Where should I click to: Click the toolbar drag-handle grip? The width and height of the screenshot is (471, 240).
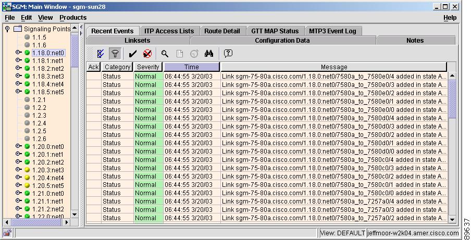click(x=90, y=54)
